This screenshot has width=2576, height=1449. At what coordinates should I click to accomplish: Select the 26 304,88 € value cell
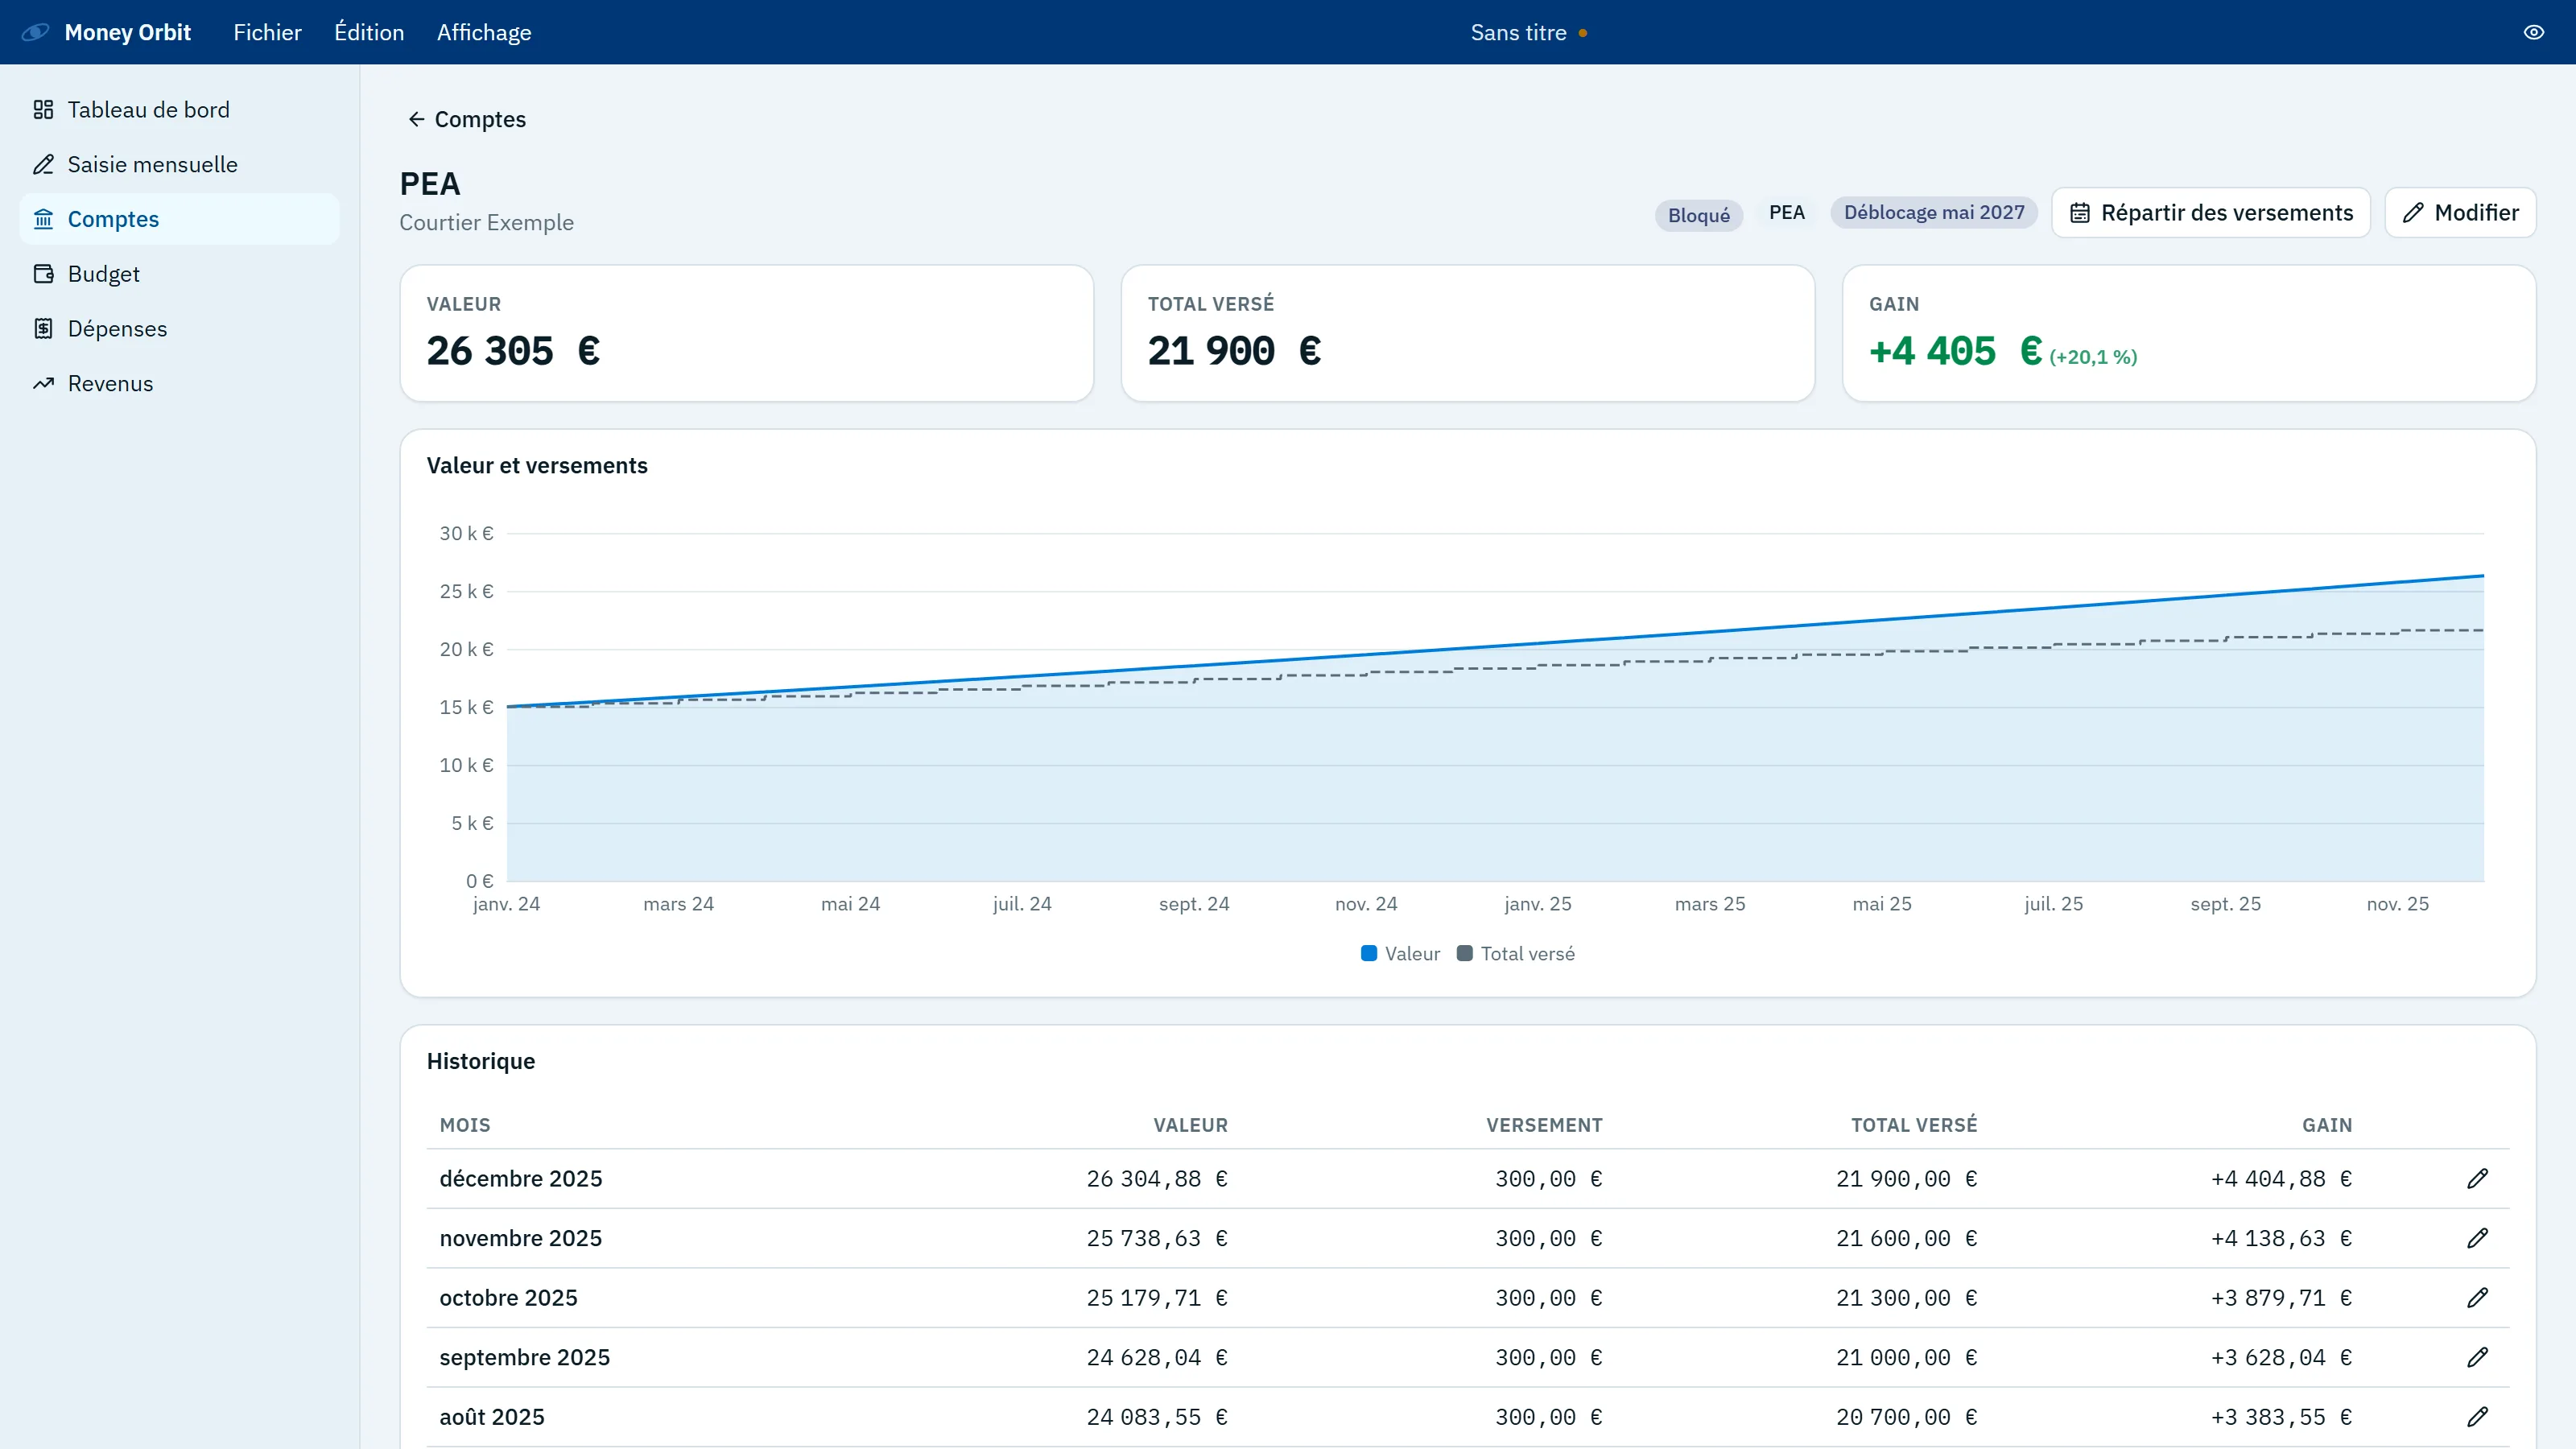[x=1157, y=1179]
